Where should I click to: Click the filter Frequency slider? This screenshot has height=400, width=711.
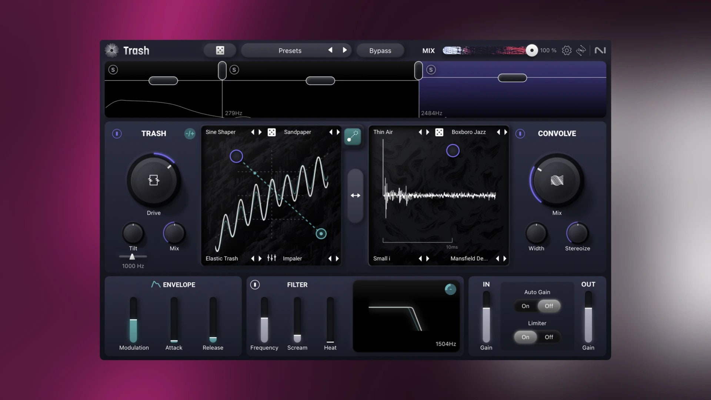264,320
